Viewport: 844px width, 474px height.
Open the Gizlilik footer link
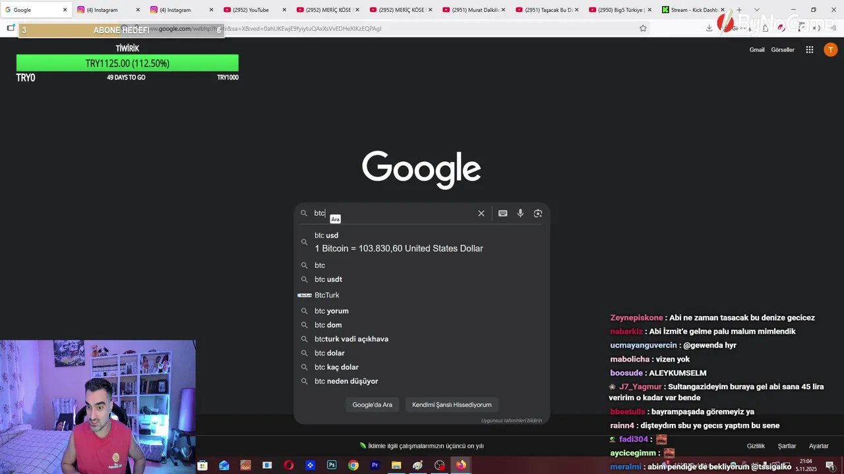click(756, 446)
